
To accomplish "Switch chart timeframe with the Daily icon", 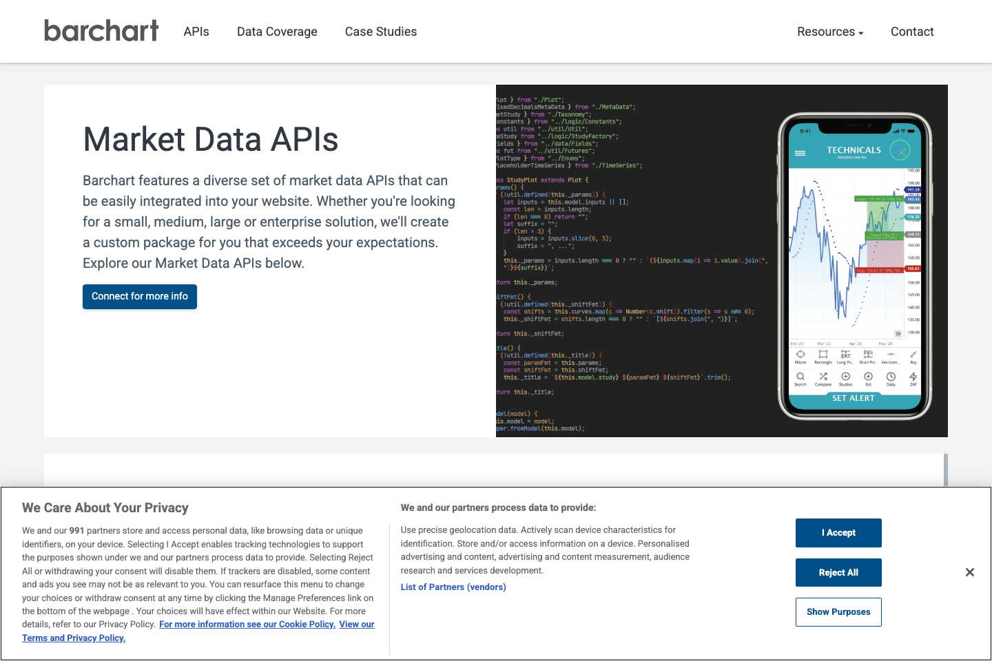I will (x=891, y=377).
